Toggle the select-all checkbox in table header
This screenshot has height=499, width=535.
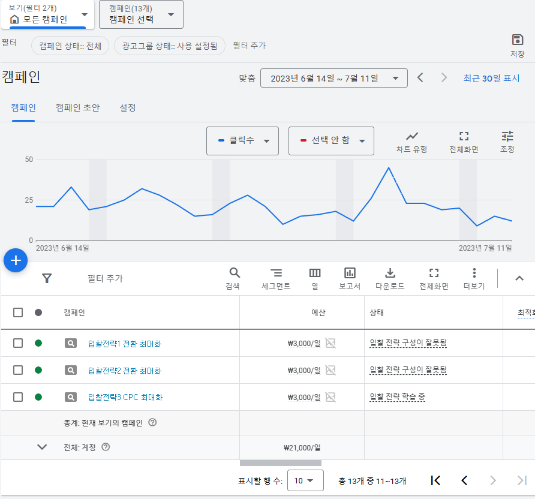[x=18, y=312]
